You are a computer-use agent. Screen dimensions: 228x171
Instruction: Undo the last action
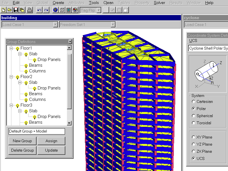coord(39,10)
